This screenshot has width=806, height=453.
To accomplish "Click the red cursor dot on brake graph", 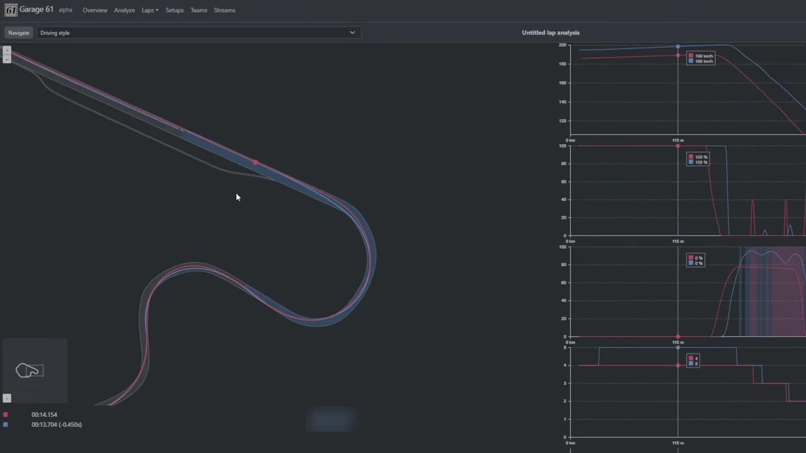I will pyautogui.click(x=678, y=337).
